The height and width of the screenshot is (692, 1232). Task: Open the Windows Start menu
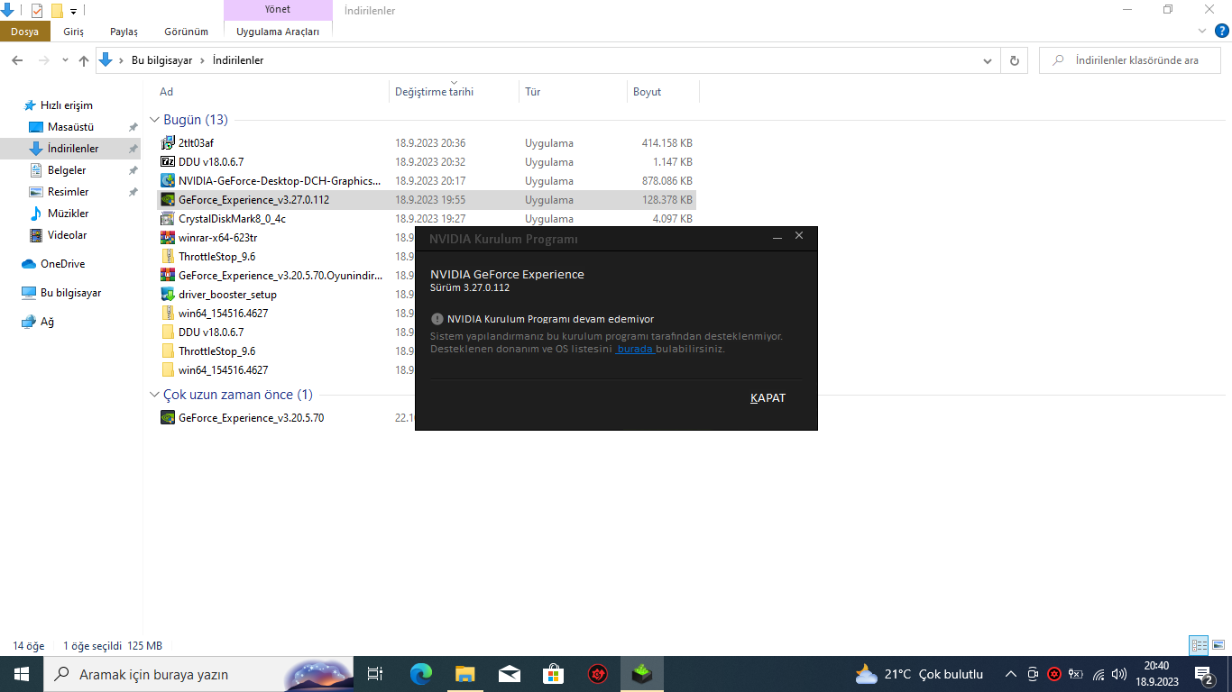tap(21, 674)
